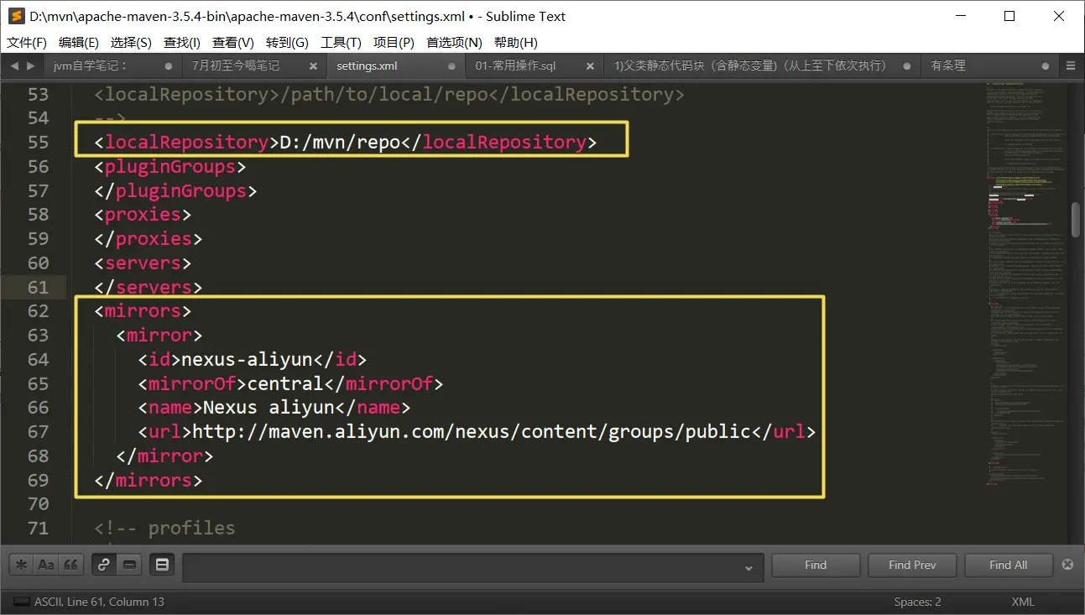Click the ASCII, Line 61, Column 13 status text
1085x615 pixels.
[x=99, y=602]
